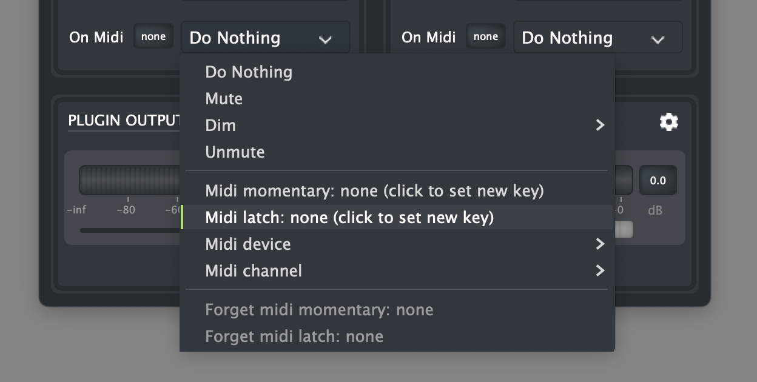Click the right On Midi 'none' key button
The width and height of the screenshot is (757, 382).
[x=485, y=37]
